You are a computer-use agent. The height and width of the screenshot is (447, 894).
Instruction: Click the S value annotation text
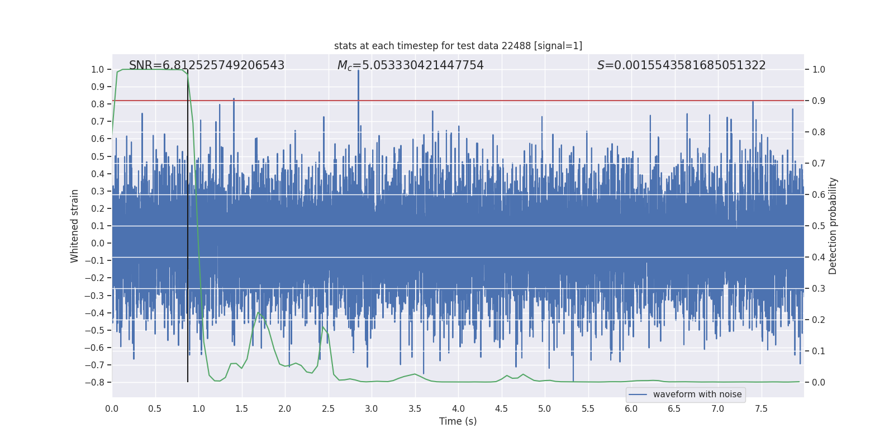(x=681, y=65)
